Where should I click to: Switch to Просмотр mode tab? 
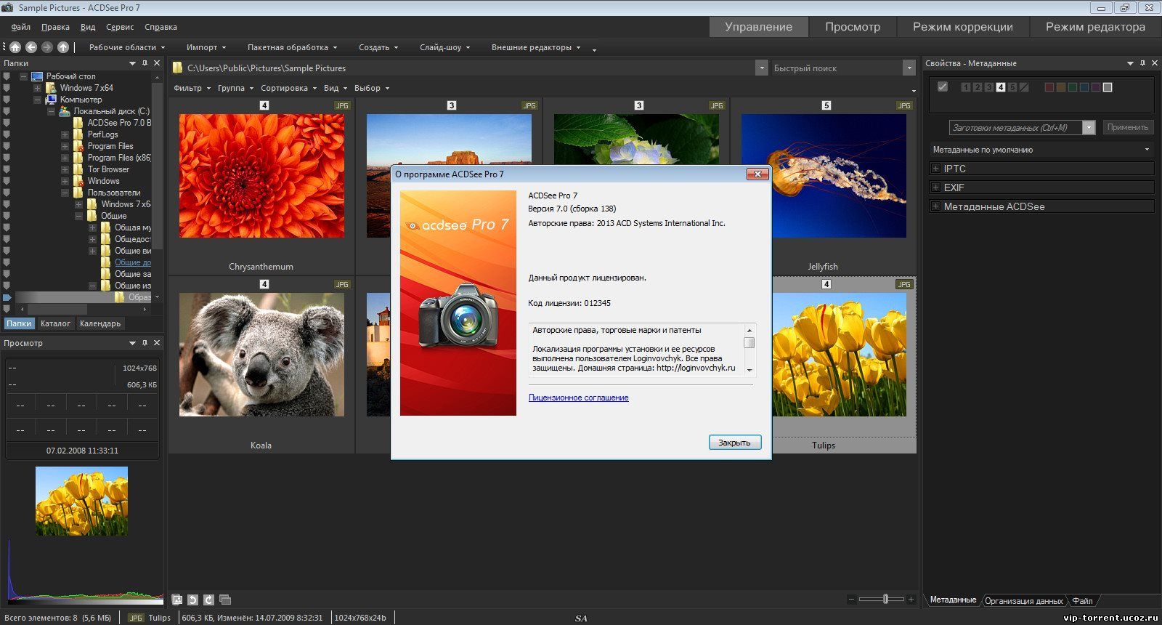tap(853, 27)
